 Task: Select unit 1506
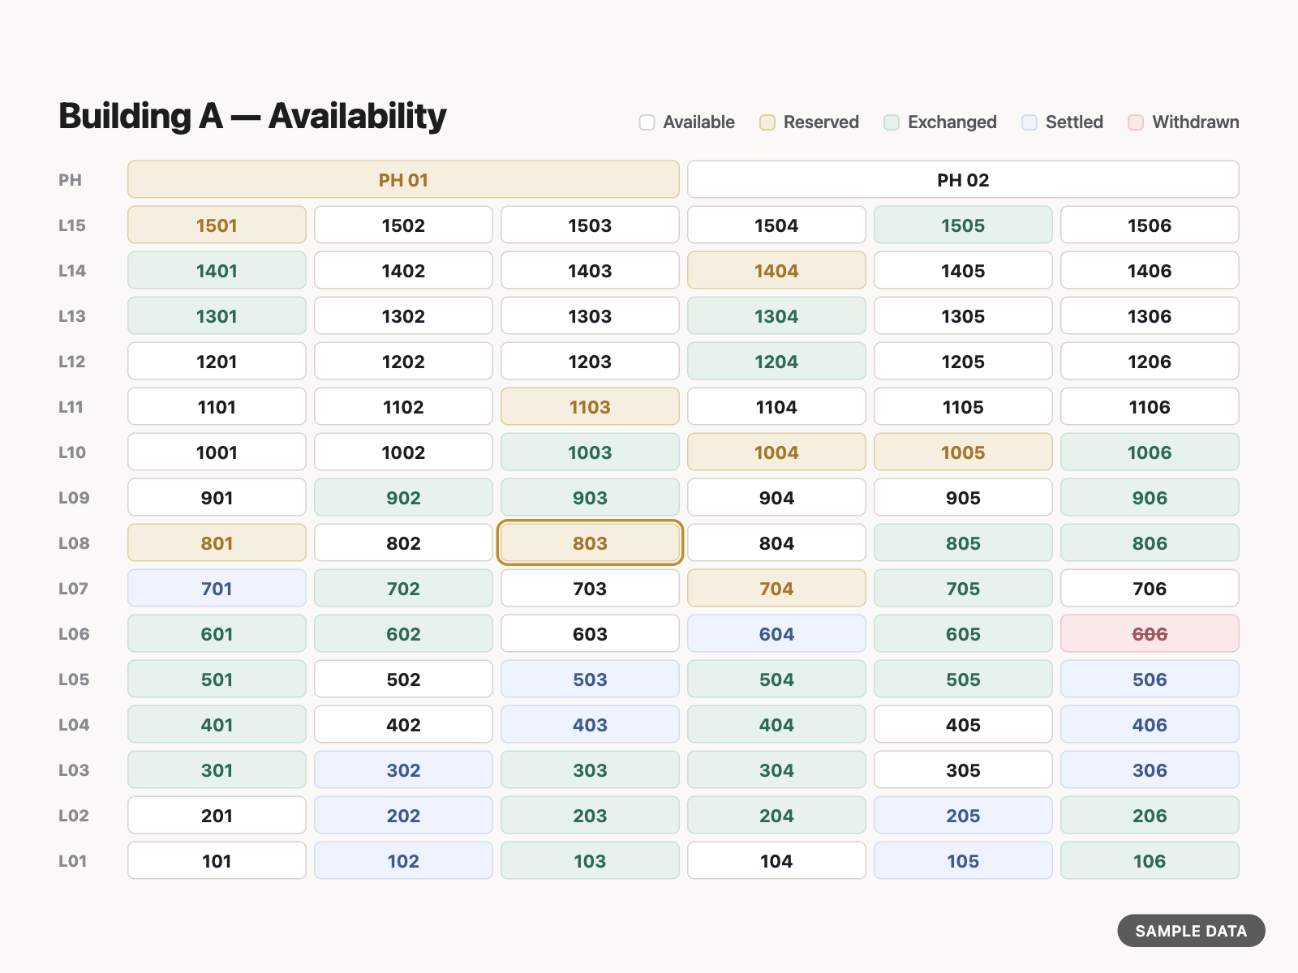pos(1150,225)
